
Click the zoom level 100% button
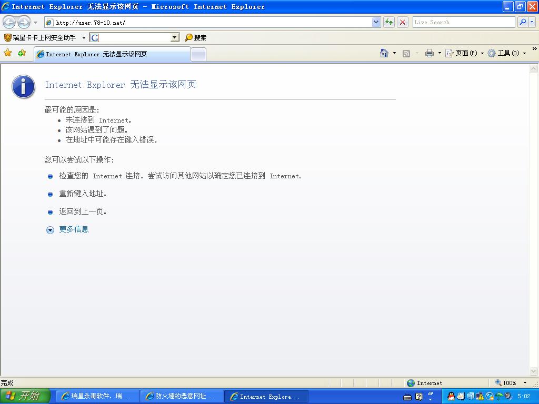pyautogui.click(x=506, y=383)
